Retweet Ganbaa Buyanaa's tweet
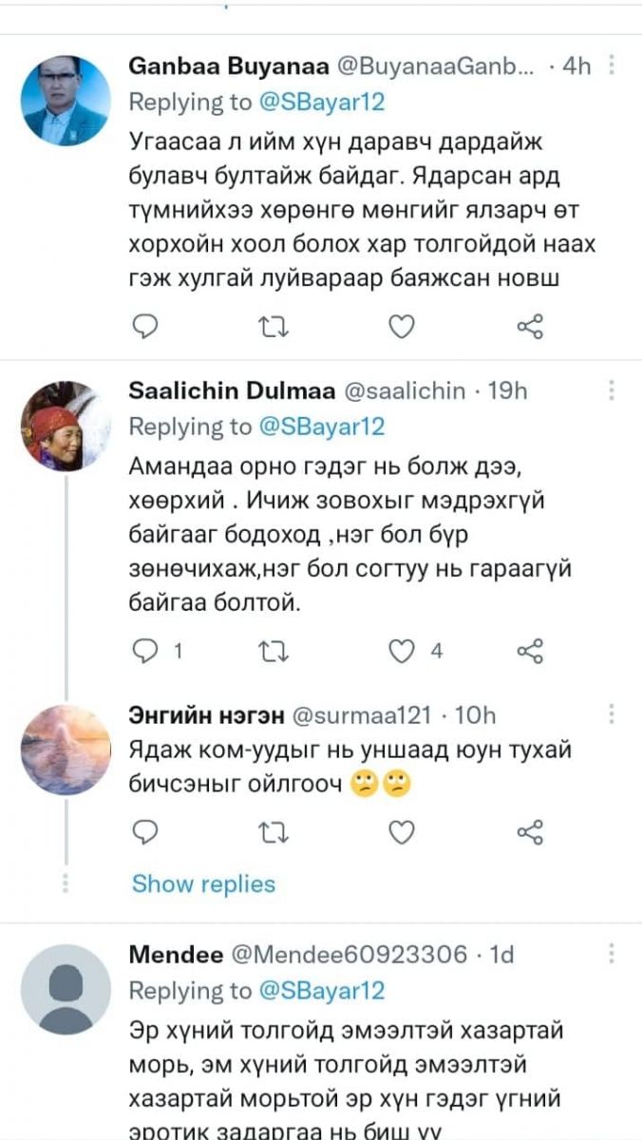Image resolution: width=642 pixels, height=1140 pixels. tap(273, 328)
